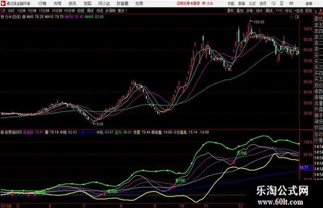Click the 昨收盘: 14.80 value
Viewport: 323px width, 208px height.
click(162, 132)
